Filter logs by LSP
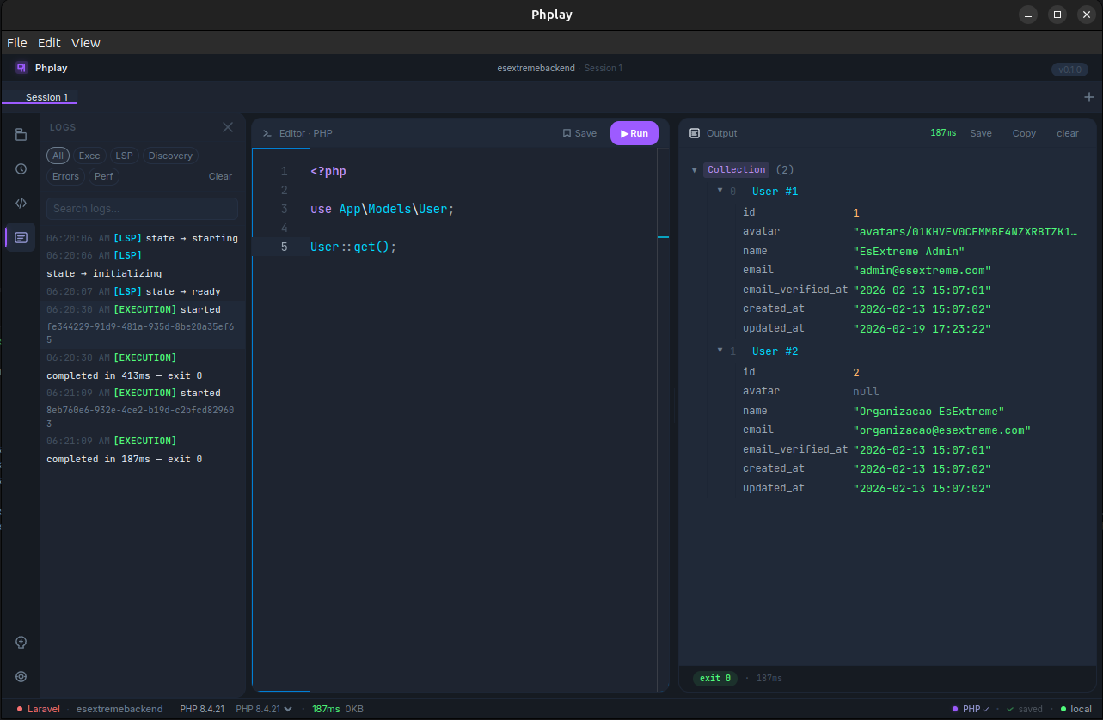The height and width of the screenshot is (720, 1103). 125,156
